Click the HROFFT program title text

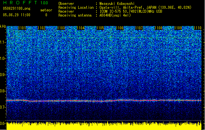click(21, 3)
